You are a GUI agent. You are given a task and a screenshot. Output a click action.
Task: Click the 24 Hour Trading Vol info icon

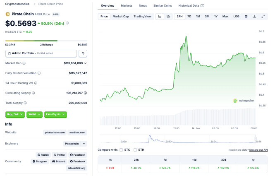36,83
